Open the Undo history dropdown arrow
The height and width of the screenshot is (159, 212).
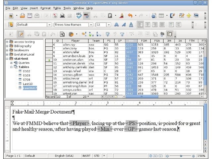pyautogui.click(x=135, y=16)
